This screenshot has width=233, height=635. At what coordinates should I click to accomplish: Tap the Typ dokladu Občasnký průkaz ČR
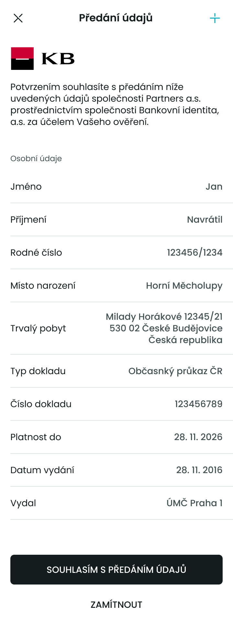pyautogui.click(x=175, y=371)
